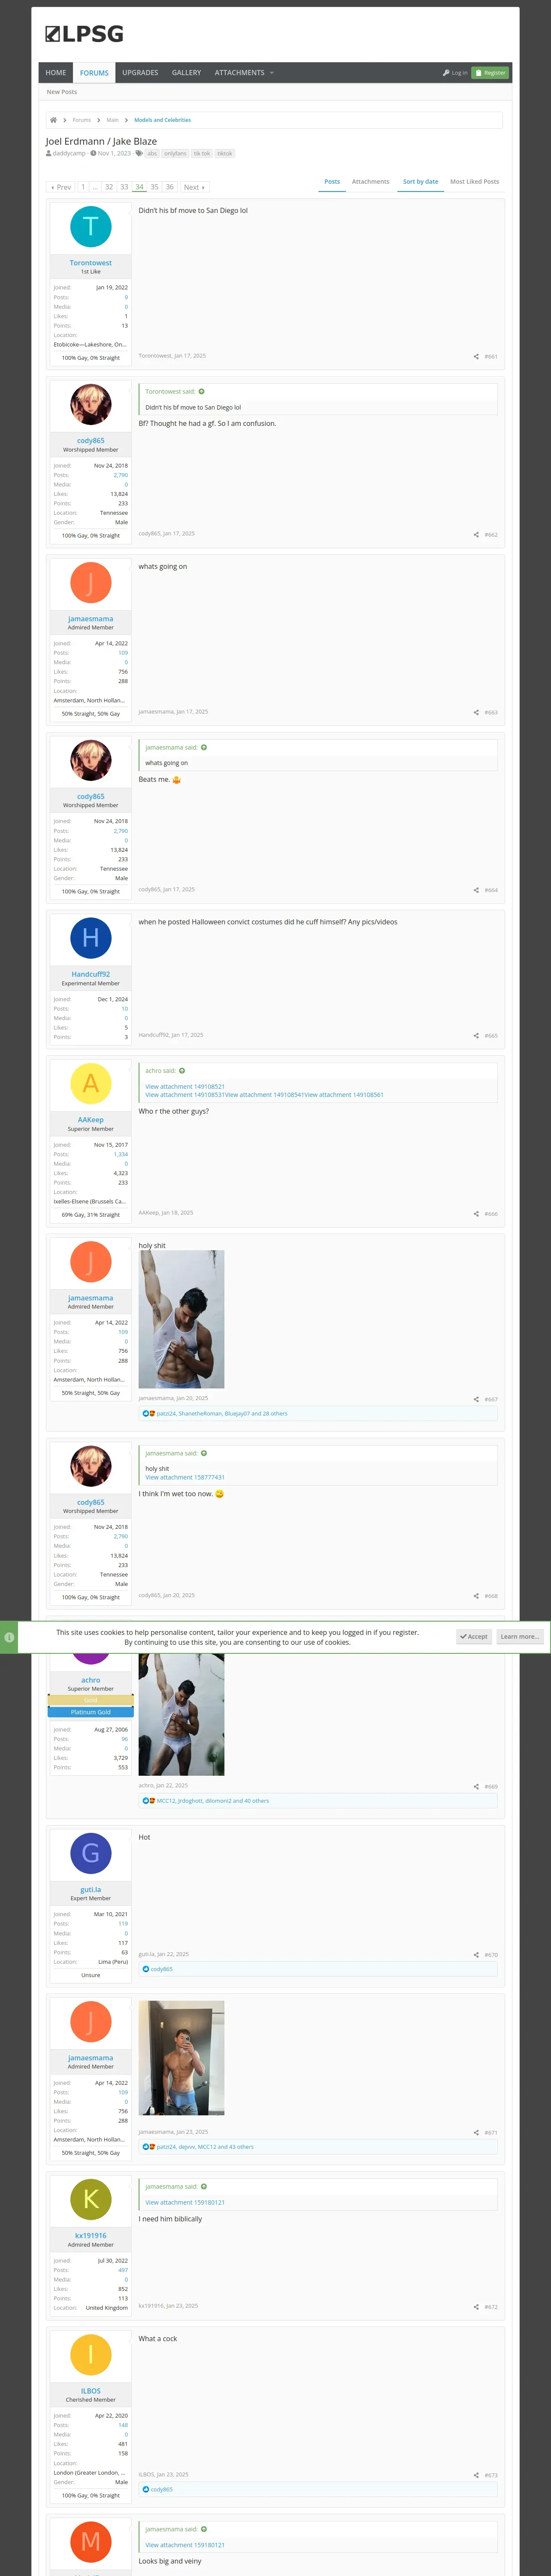Open kx191916's K avatar
Viewport: 551px width, 2576px height.
coord(91,2198)
